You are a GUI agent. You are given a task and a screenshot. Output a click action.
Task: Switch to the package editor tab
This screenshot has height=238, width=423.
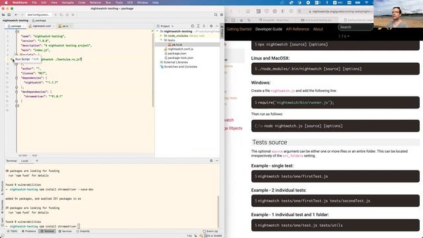(x=15, y=26)
